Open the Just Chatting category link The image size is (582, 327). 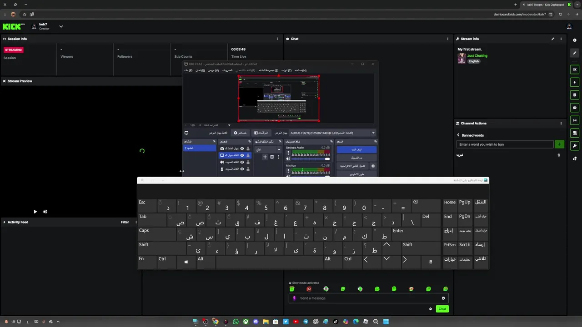click(x=477, y=55)
